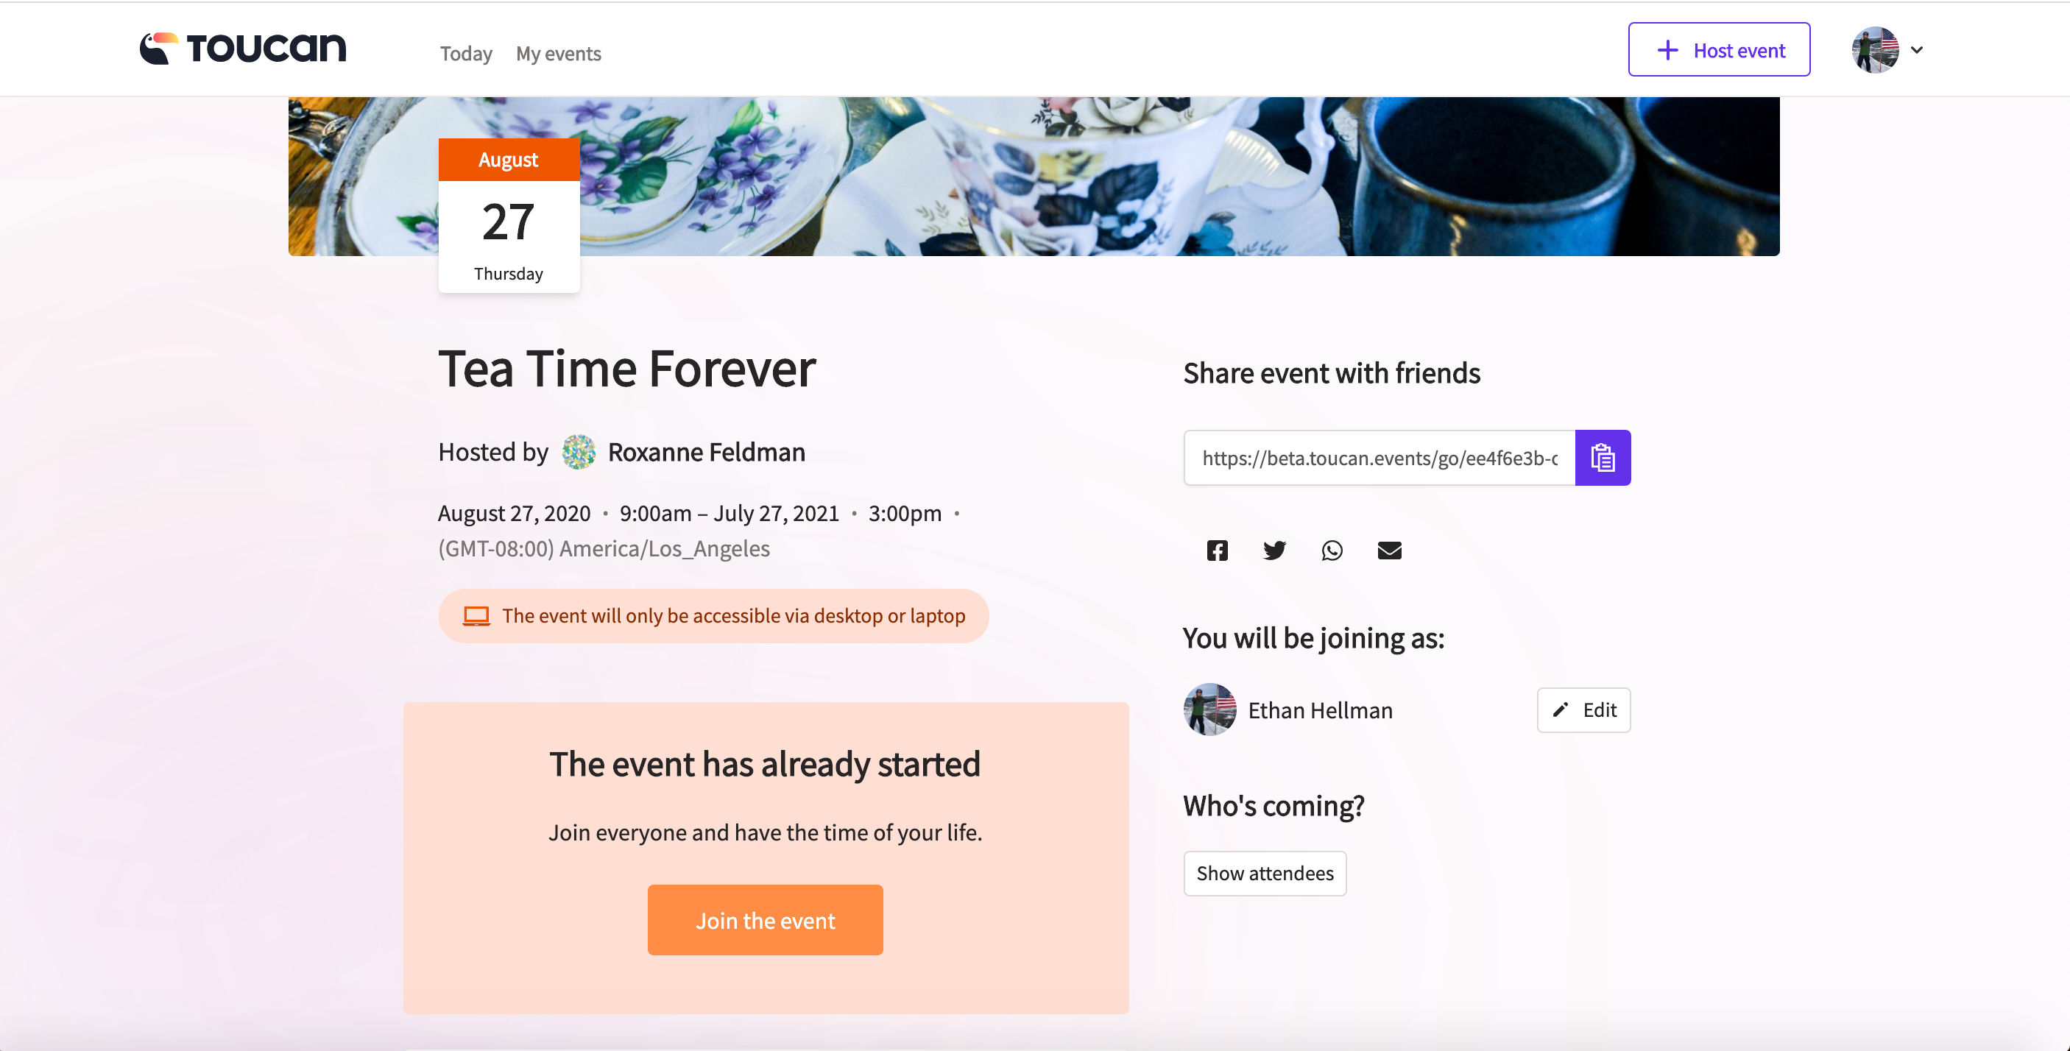Image resolution: width=2070 pixels, height=1051 pixels.
Task: Show attendees list for Tea Time Forever
Action: point(1264,873)
